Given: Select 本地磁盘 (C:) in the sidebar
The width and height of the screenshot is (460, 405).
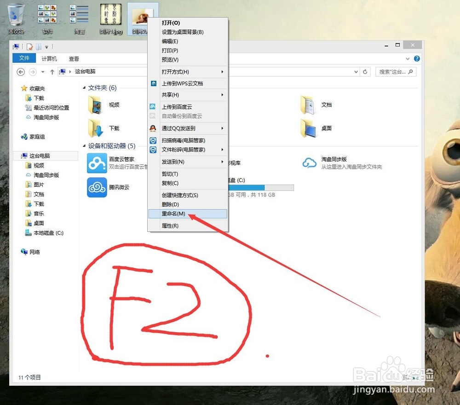Looking at the screenshot, I should [48, 233].
